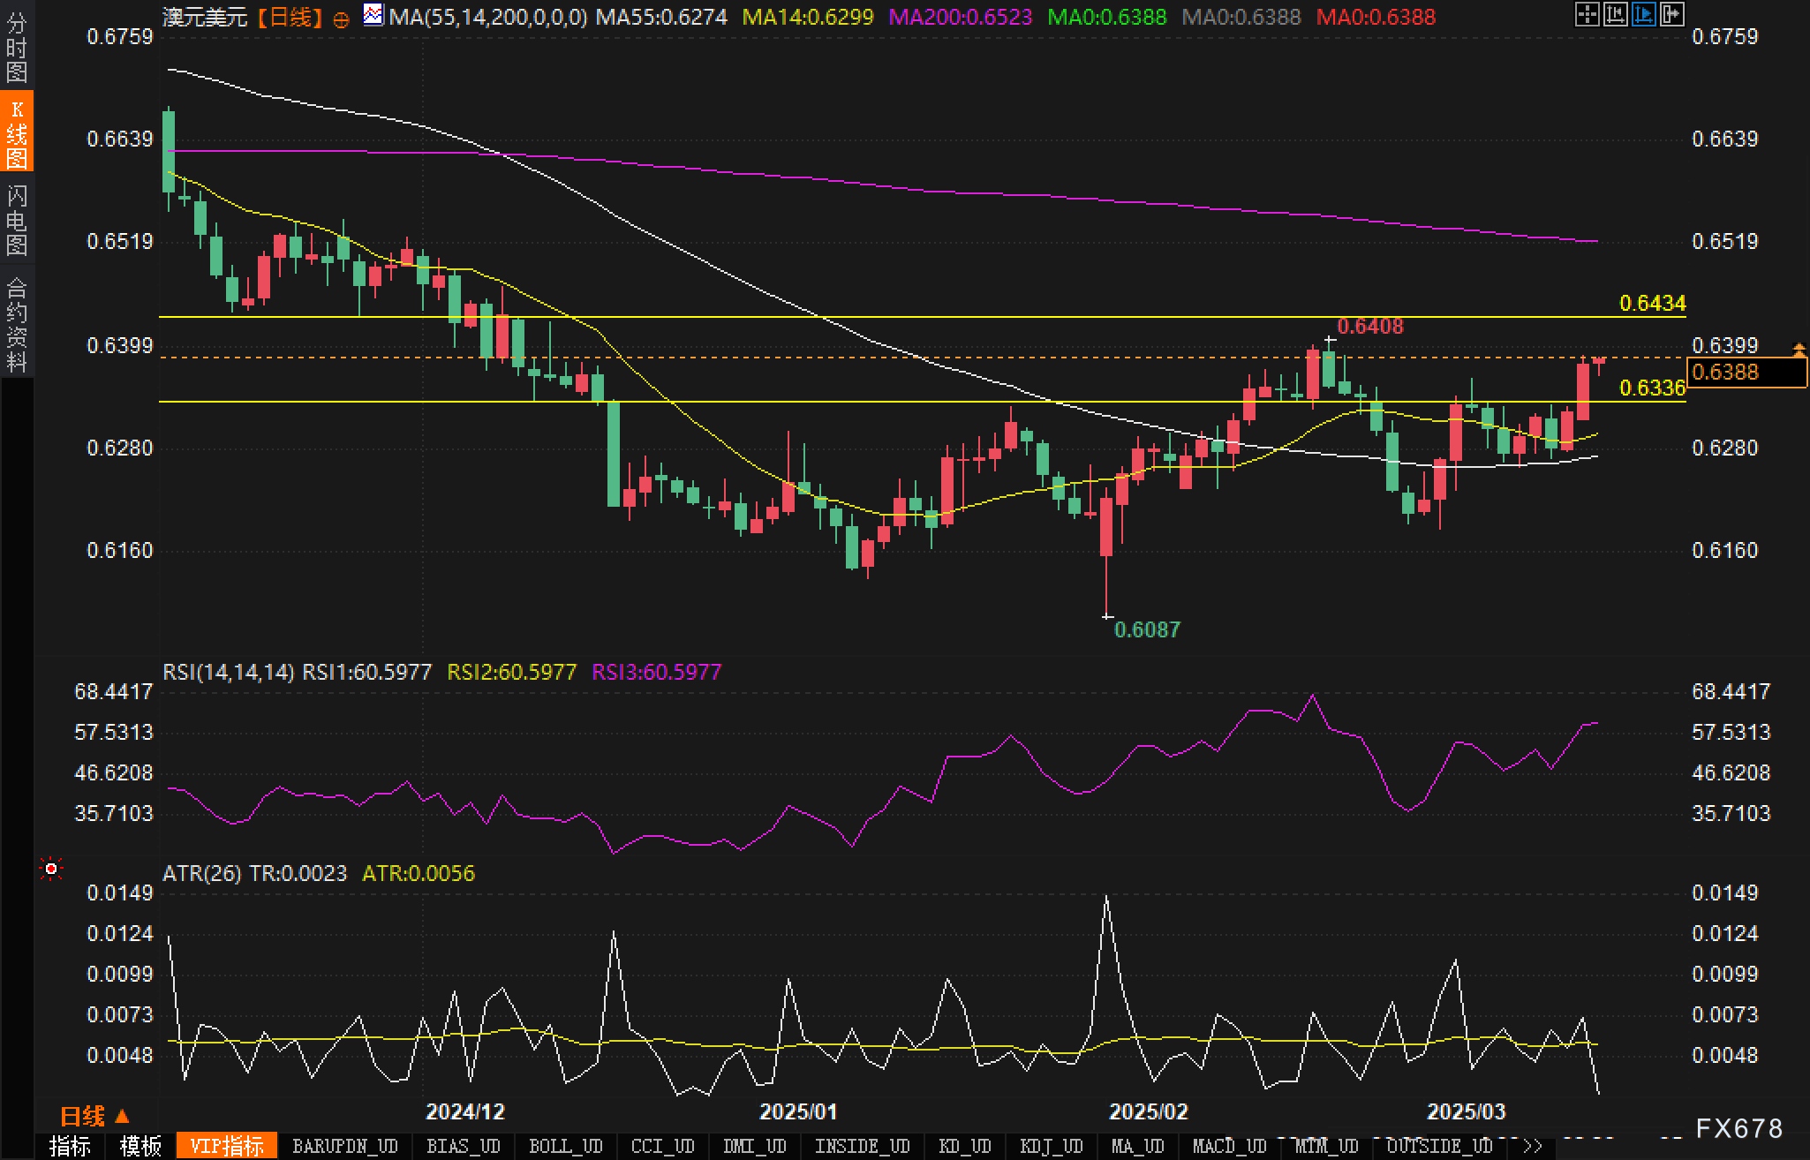The width and height of the screenshot is (1810, 1160).
Task: Click the orange bell above price 0.6388
Action: pos(1799,350)
